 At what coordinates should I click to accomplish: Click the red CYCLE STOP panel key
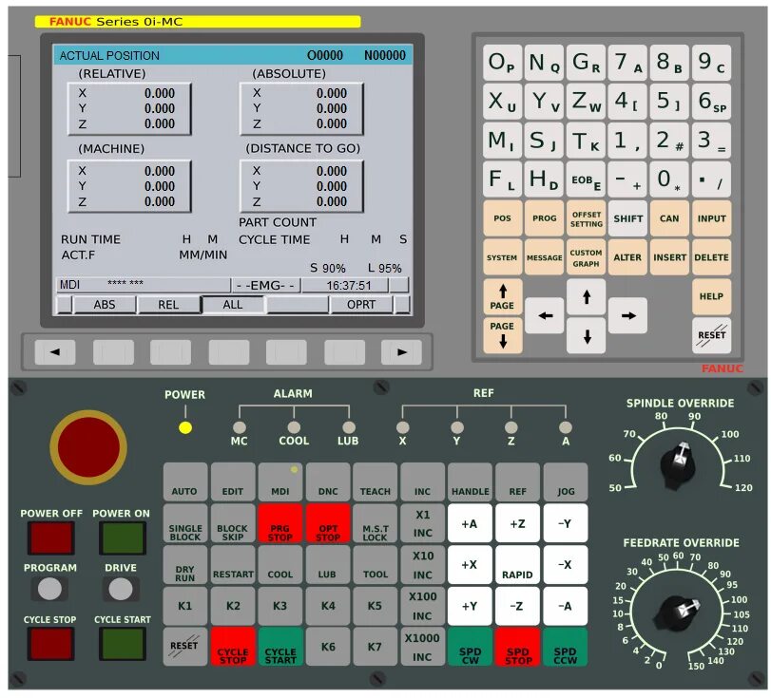[x=233, y=647]
